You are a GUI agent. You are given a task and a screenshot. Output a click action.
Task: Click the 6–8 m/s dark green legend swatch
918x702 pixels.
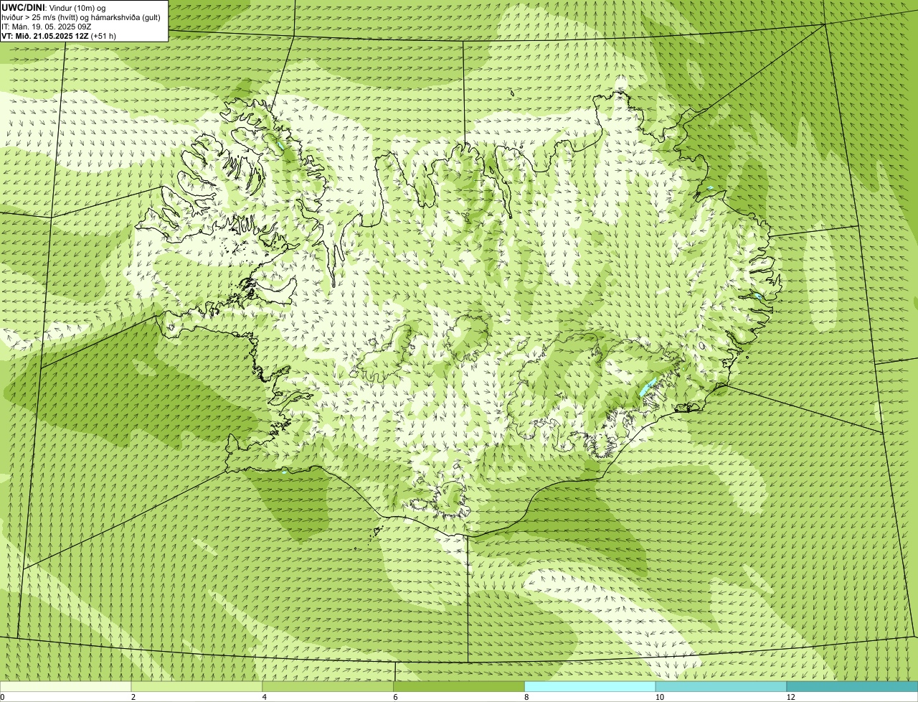coord(459,687)
